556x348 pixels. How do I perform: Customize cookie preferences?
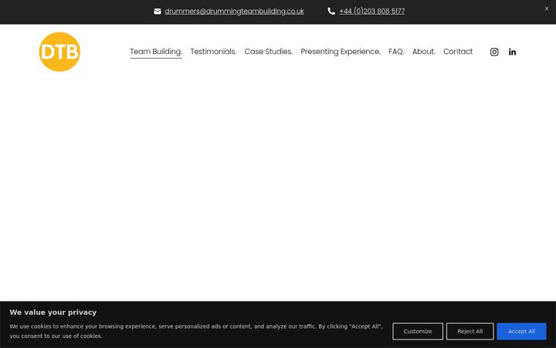[x=418, y=331]
